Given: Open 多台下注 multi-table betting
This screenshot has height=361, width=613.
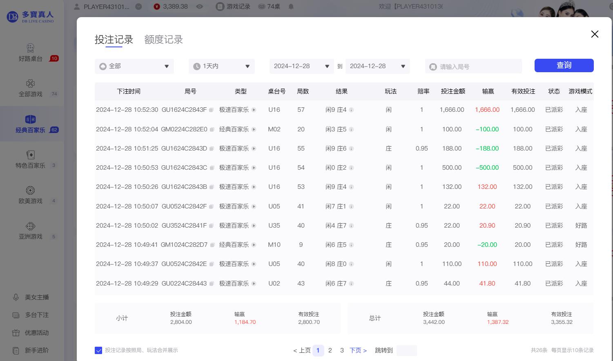Looking at the screenshot, I should [31, 314].
